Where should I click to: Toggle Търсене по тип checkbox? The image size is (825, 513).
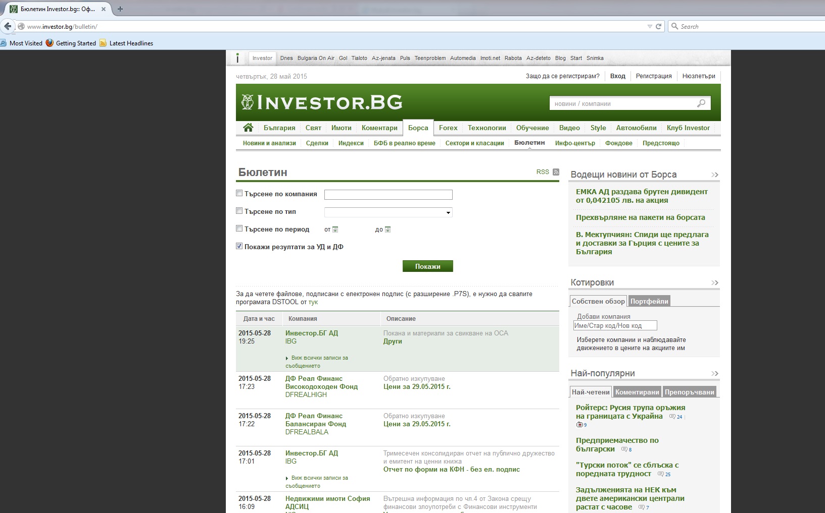tap(239, 211)
